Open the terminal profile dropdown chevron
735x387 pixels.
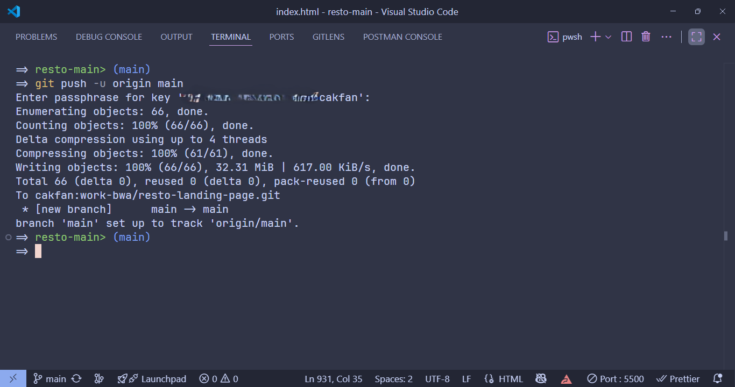click(609, 37)
